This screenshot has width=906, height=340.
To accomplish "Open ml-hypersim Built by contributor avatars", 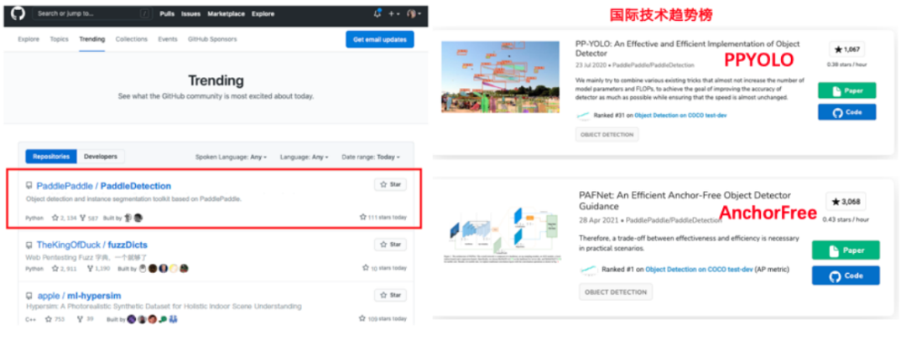I will point(152,318).
